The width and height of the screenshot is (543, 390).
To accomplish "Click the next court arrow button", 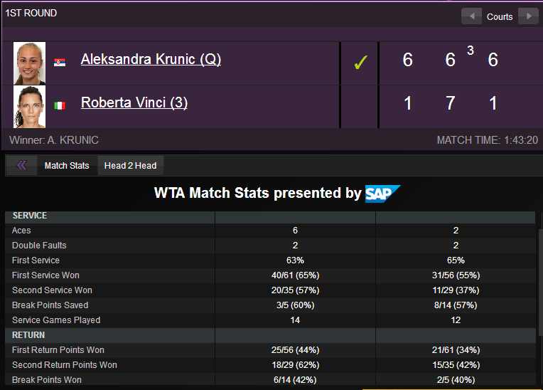I will click(x=529, y=16).
